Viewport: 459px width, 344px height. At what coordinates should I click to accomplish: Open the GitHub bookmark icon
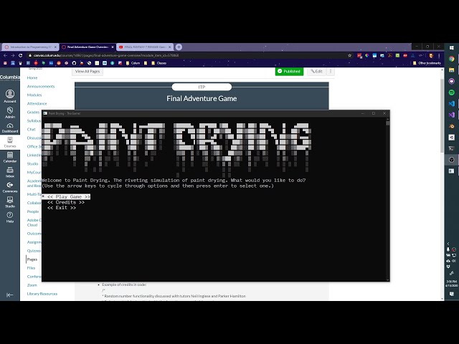pyautogui.click(x=74, y=63)
